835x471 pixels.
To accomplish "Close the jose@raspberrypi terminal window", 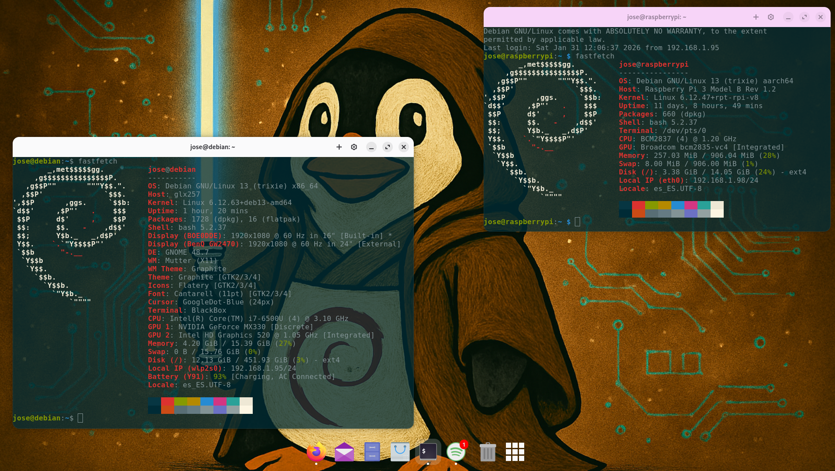I will 820,17.
